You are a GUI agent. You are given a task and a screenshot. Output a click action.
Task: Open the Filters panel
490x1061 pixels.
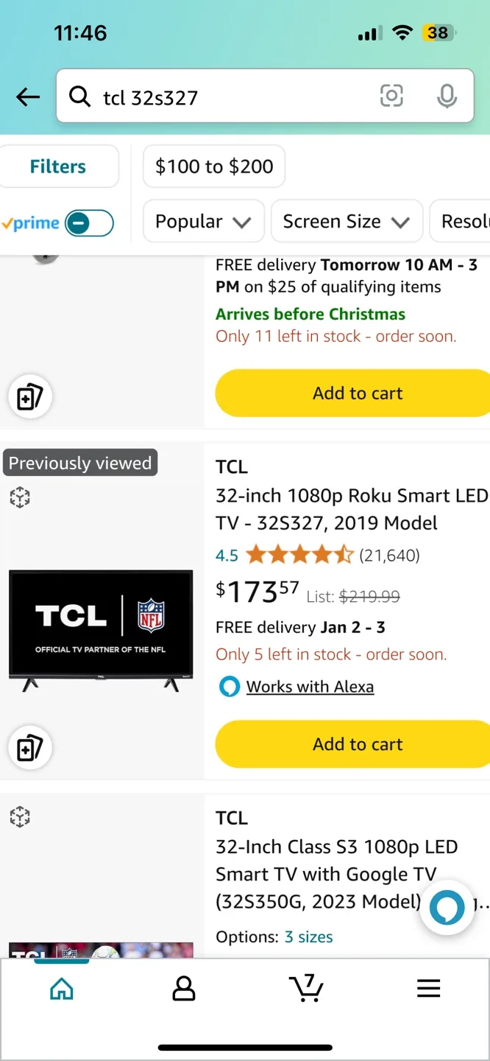(58, 167)
